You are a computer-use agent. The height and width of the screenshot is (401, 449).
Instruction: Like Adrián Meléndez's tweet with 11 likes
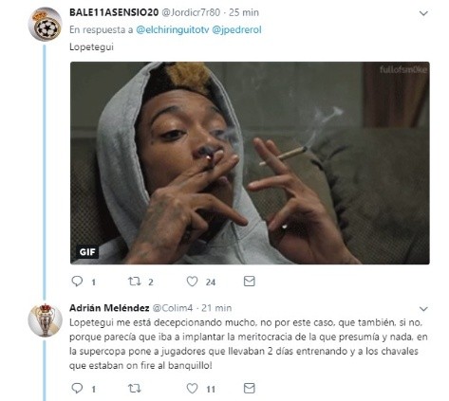(192, 388)
